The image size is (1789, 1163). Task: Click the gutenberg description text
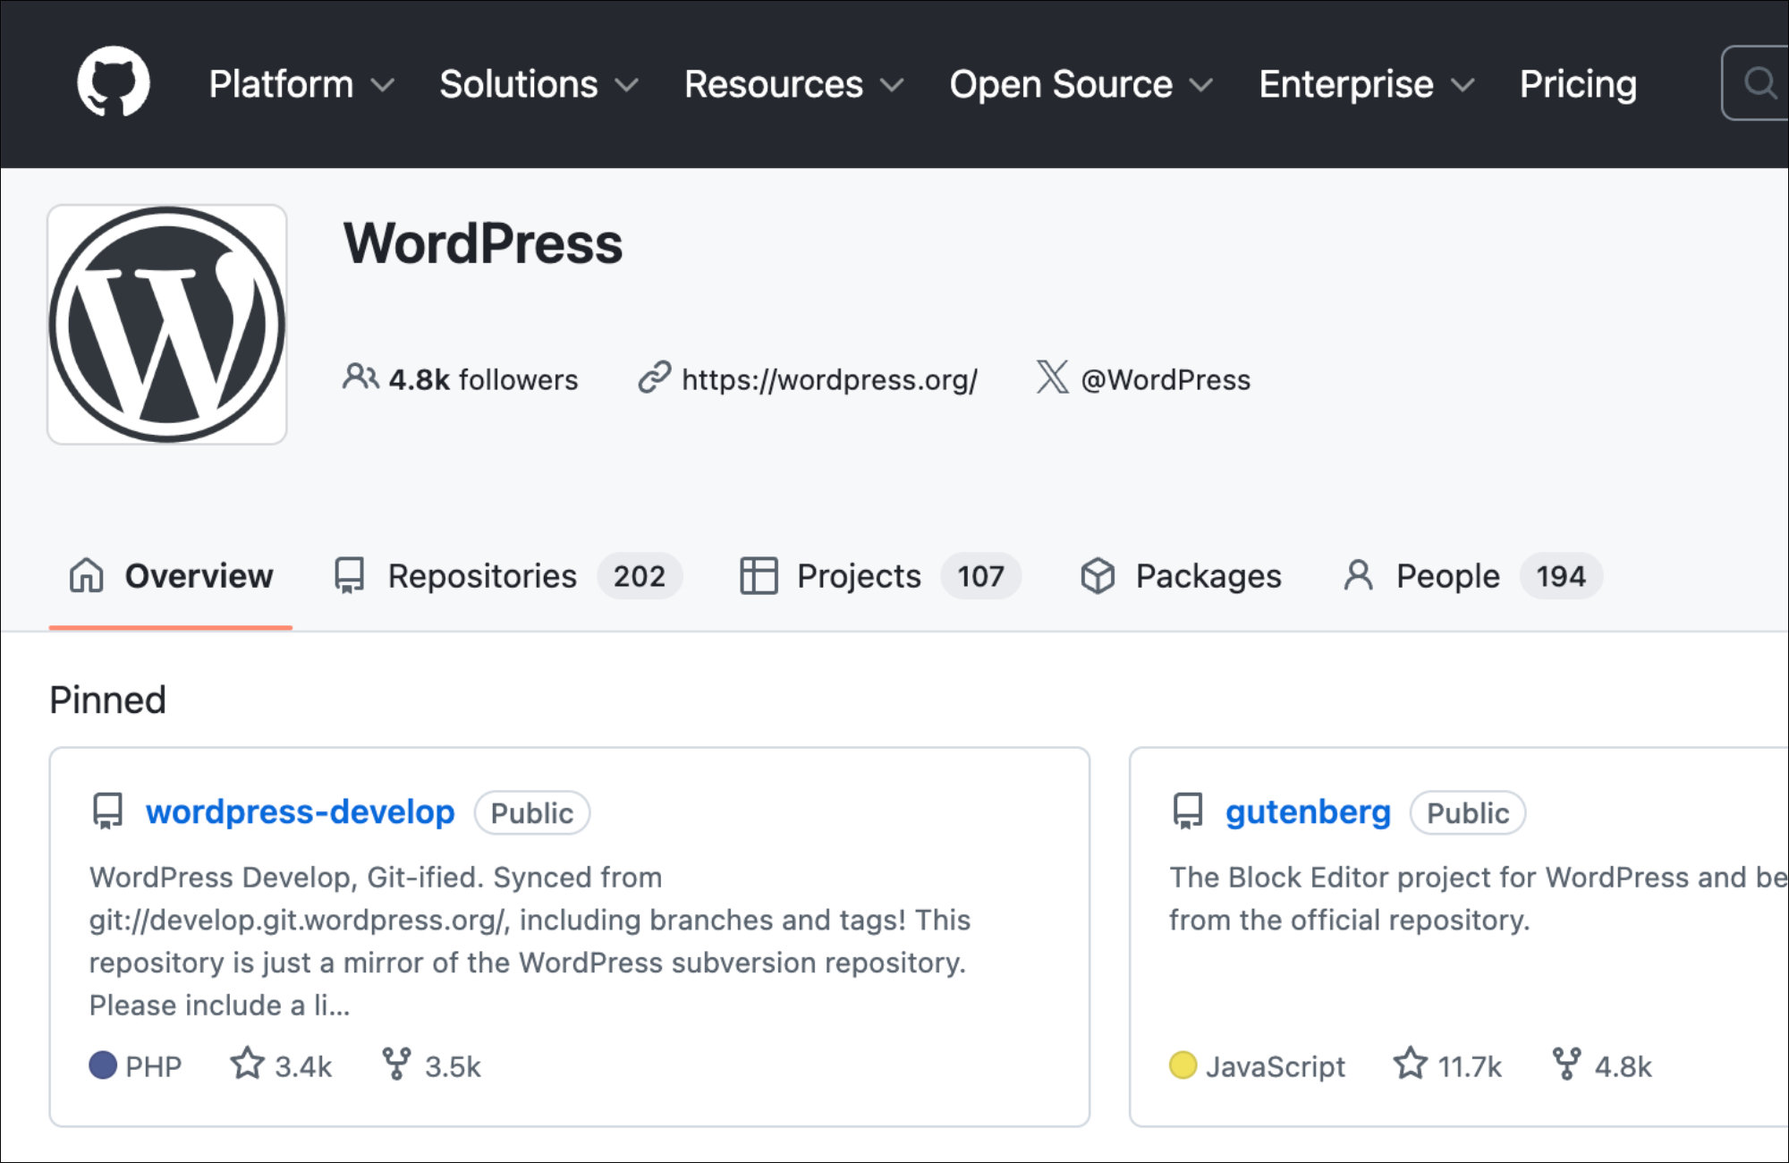pos(1479,898)
